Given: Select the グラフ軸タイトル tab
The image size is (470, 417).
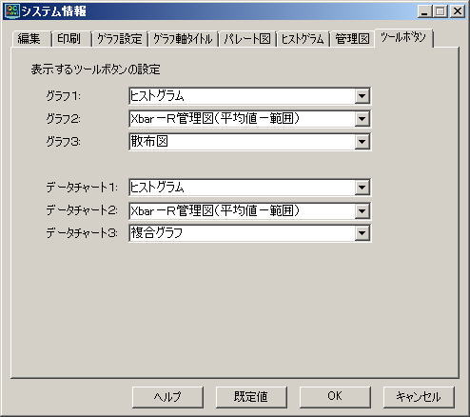Looking at the screenshot, I should coord(183,39).
